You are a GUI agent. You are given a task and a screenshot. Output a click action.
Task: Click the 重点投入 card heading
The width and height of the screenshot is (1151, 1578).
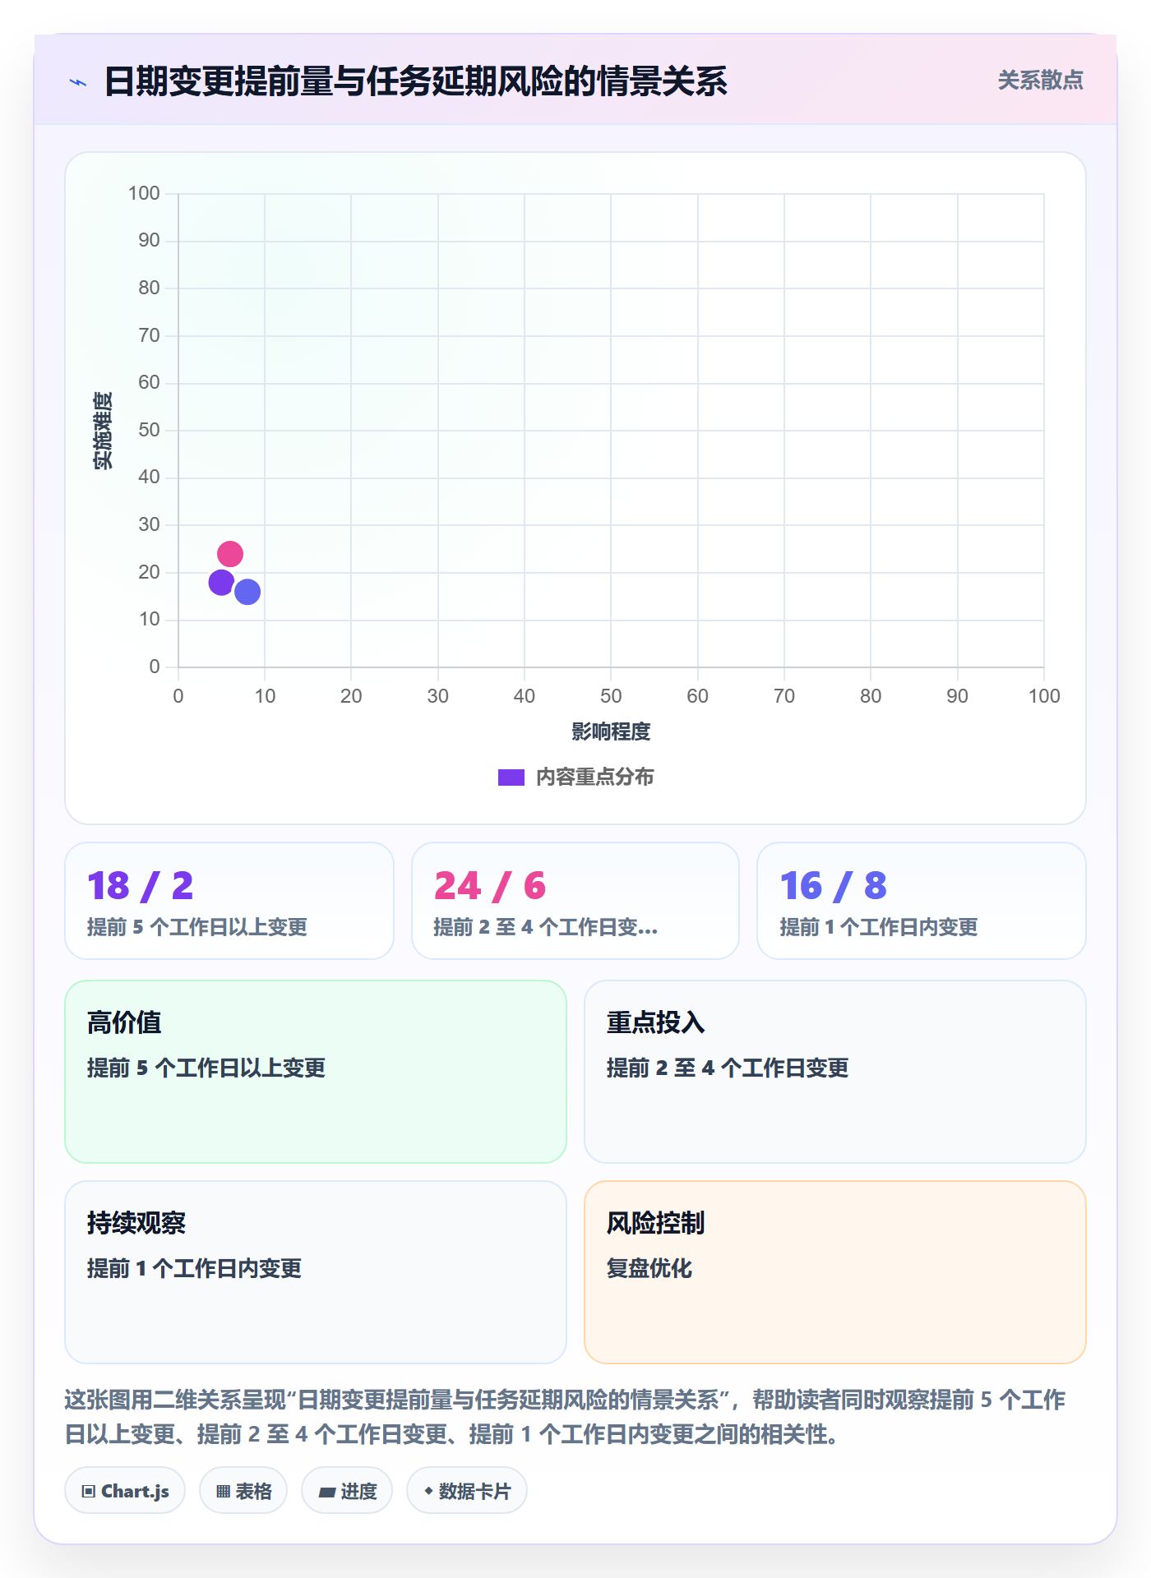point(656,1022)
